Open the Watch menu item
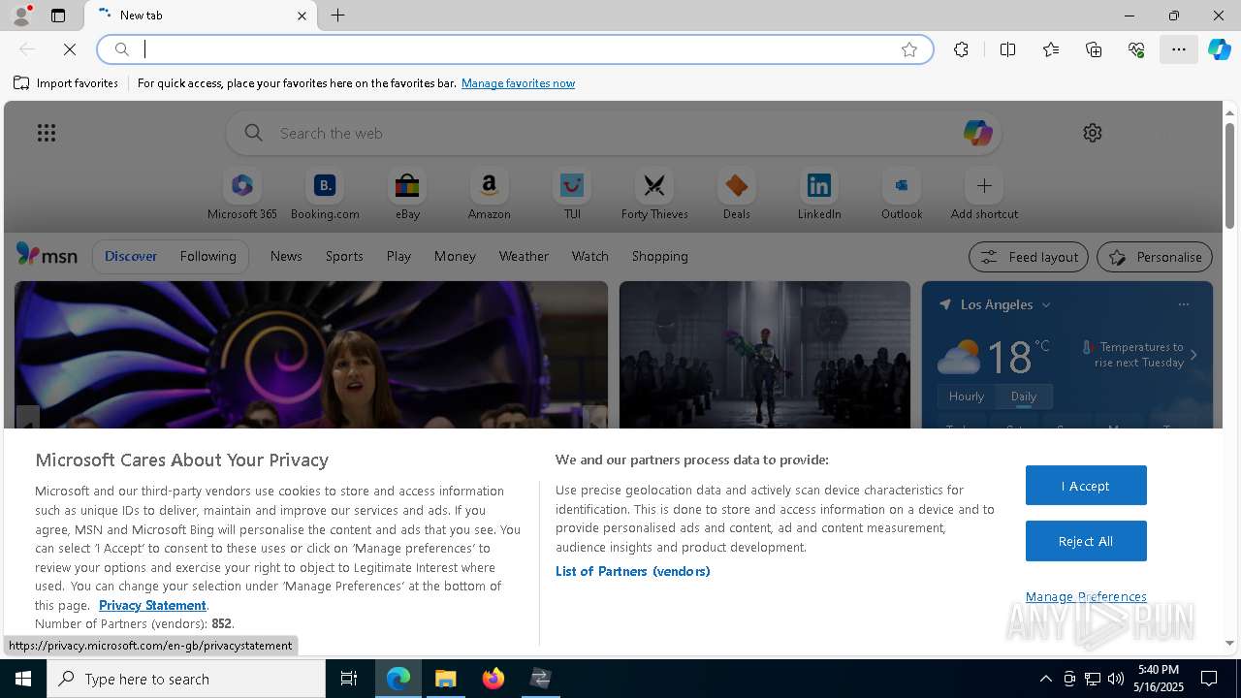Viewport: 1241px width, 698px height. point(590,256)
